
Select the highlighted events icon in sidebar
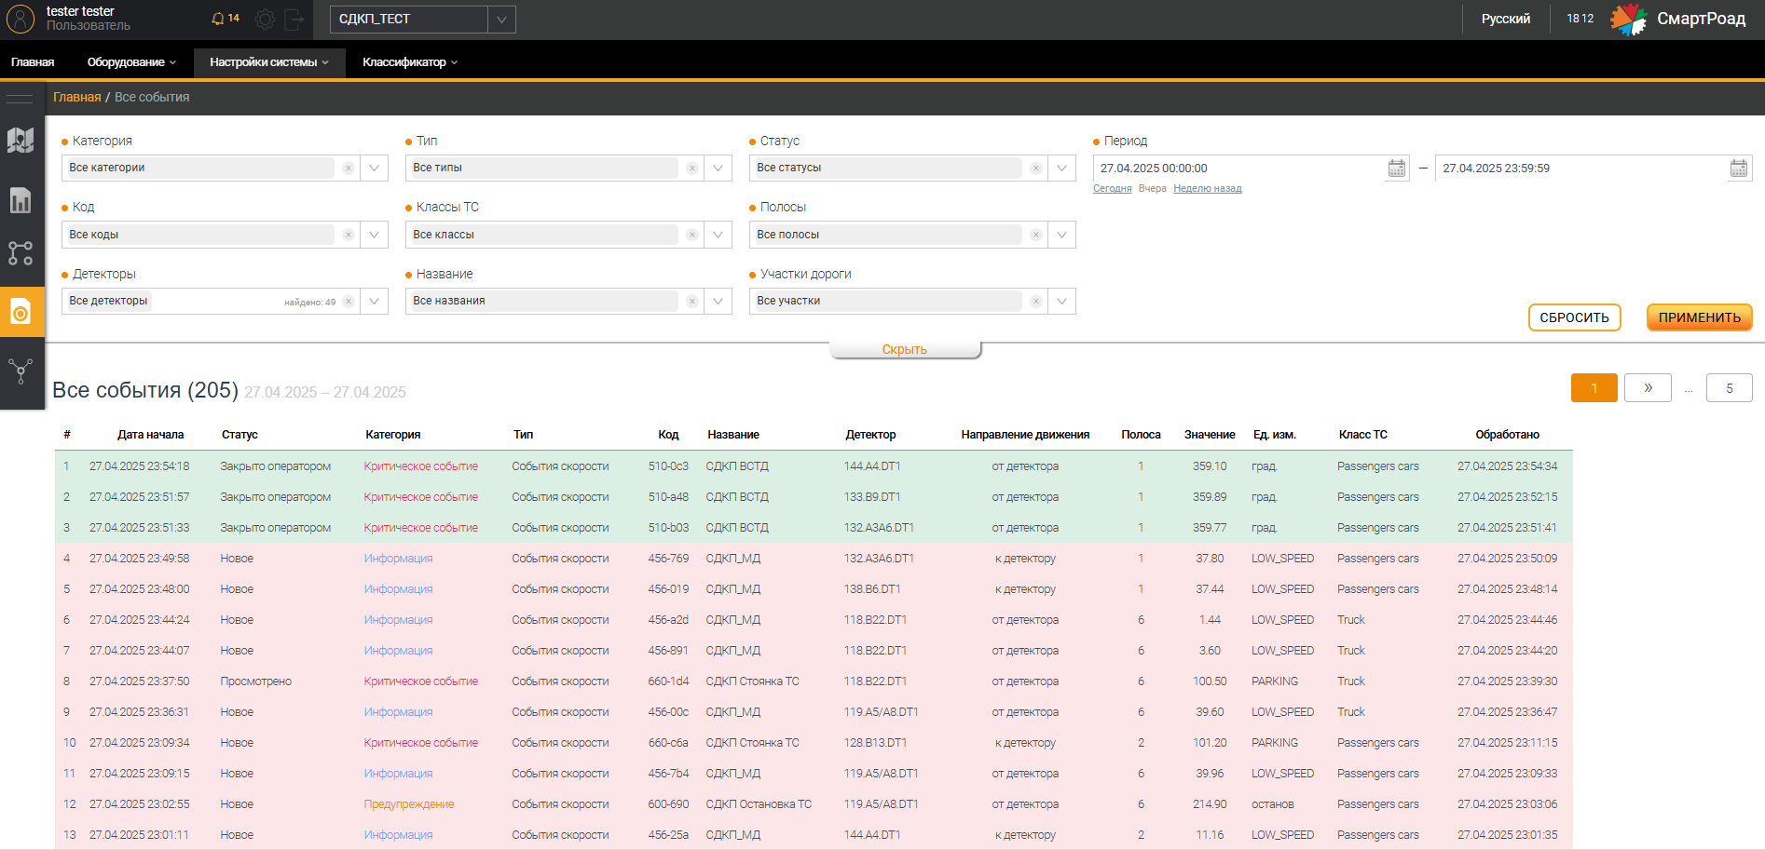coord(21,312)
